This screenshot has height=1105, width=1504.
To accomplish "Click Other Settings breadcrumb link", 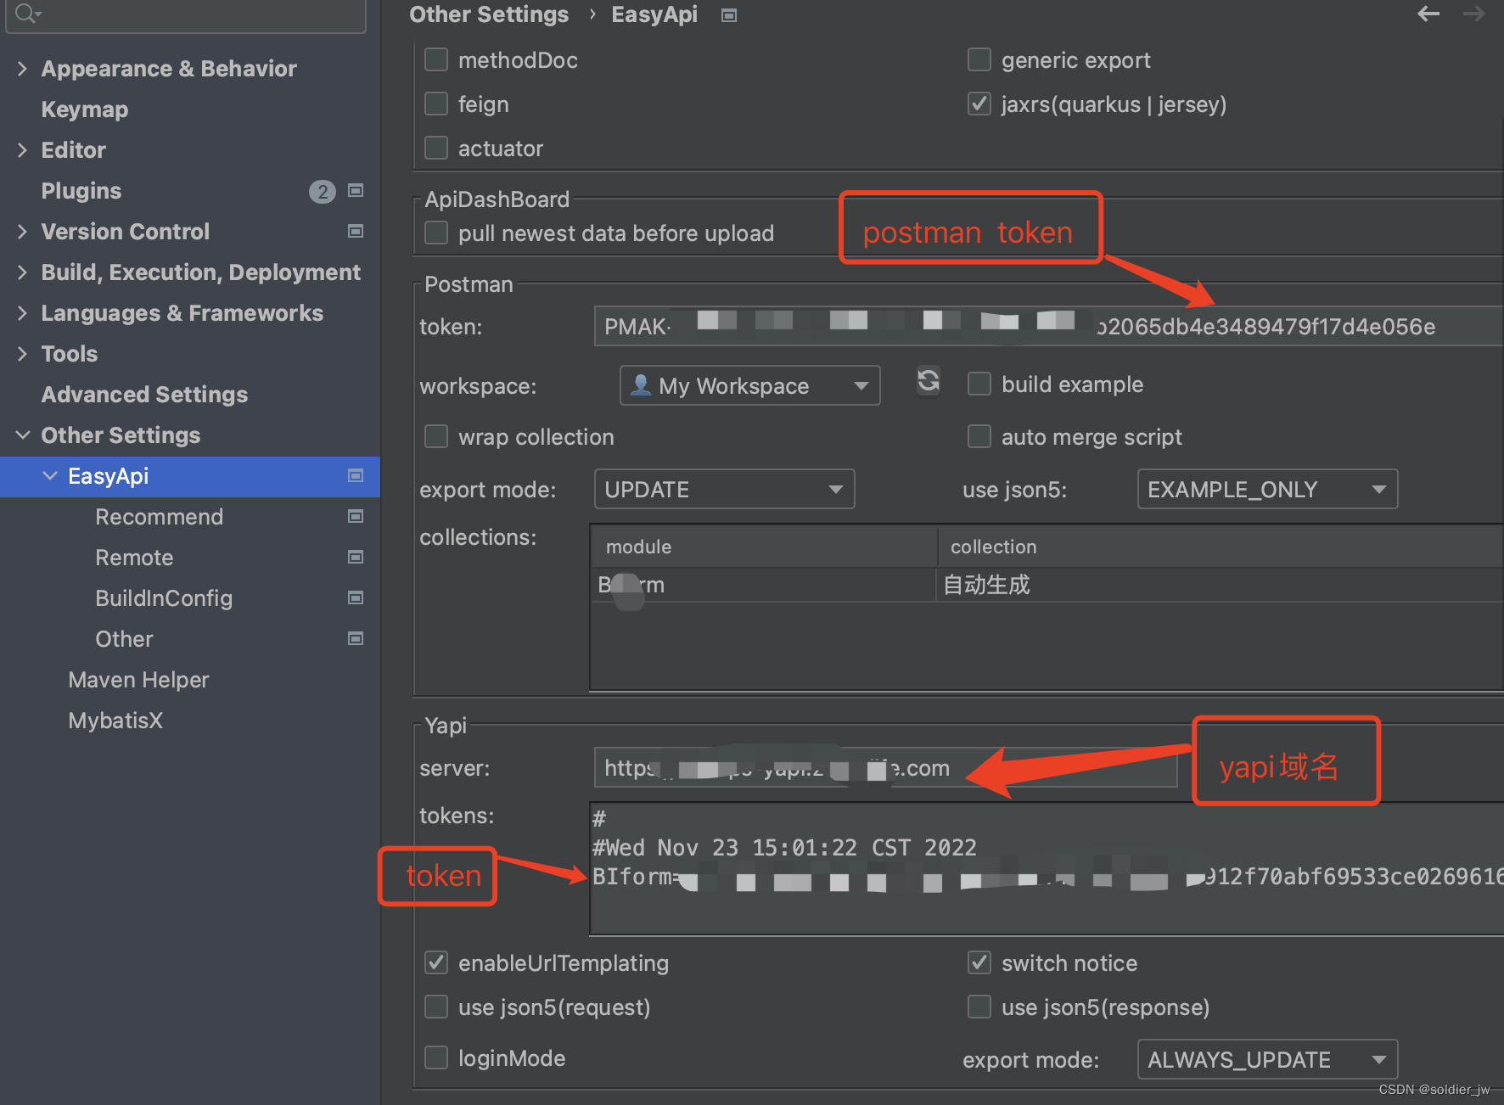I will point(489,14).
